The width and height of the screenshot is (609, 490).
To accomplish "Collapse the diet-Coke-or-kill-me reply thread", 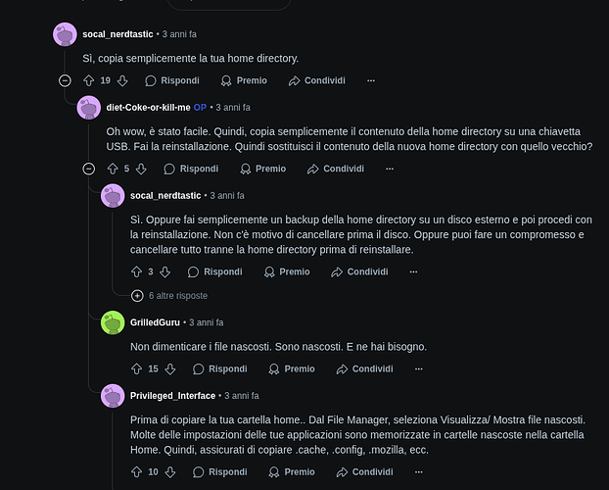I will (x=89, y=169).
